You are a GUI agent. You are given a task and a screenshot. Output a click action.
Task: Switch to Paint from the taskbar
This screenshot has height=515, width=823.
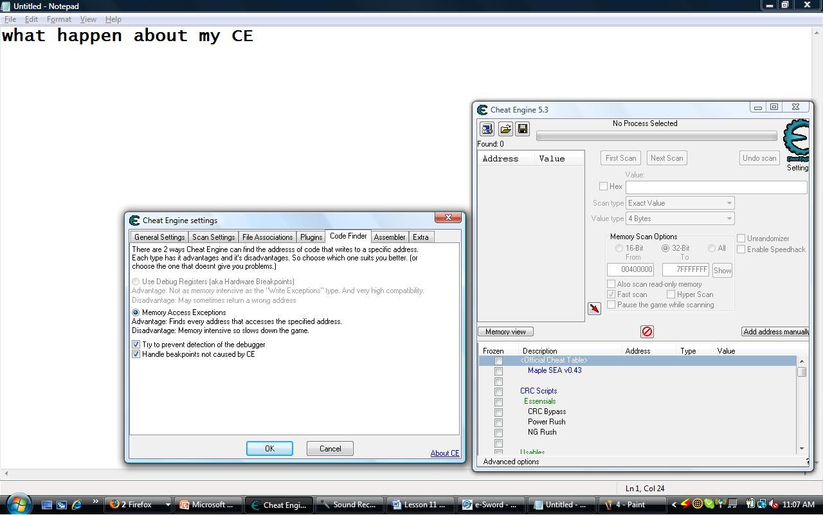pos(631,505)
